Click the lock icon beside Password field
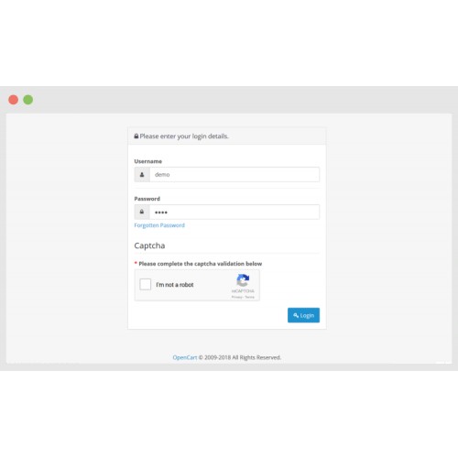 (x=142, y=212)
